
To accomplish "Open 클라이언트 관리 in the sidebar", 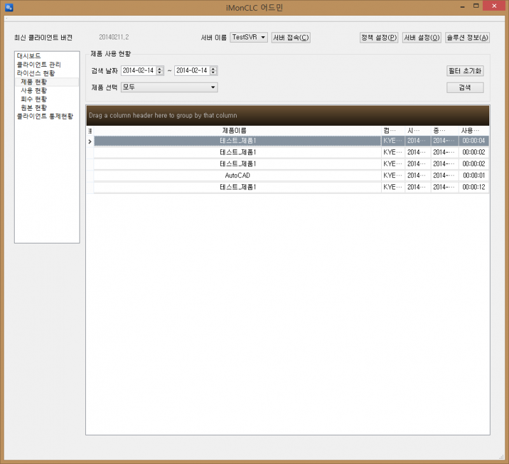I will pyautogui.click(x=39, y=65).
